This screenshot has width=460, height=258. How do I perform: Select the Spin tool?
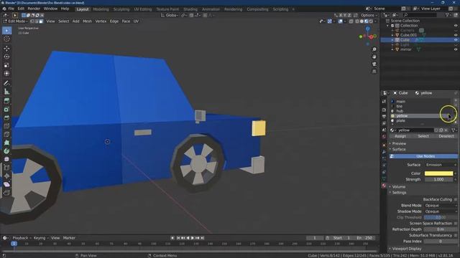click(x=6, y=151)
